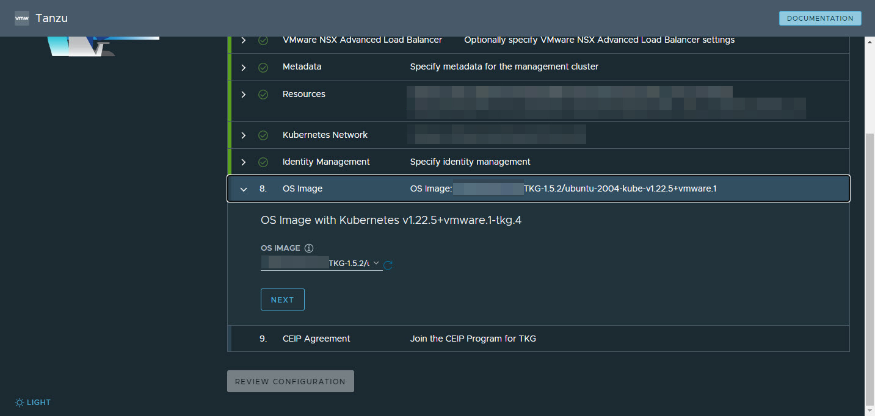Open the CEIP Agreement step row
The image size is (875, 416).
[x=539, y=339]
